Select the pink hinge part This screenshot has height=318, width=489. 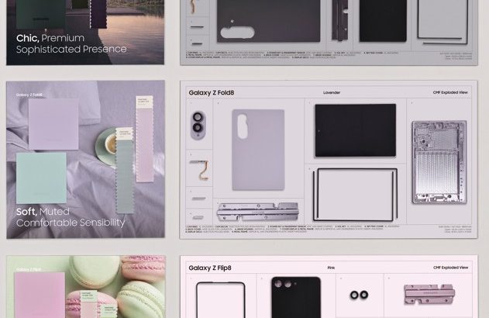tap(429, 294)
